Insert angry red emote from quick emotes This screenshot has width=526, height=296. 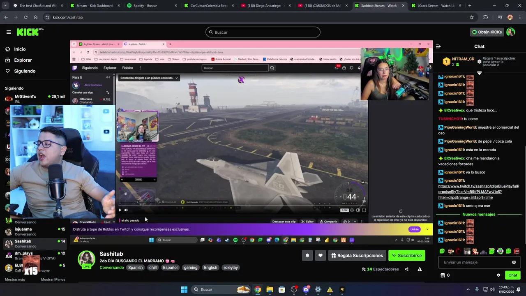(517, 251)
